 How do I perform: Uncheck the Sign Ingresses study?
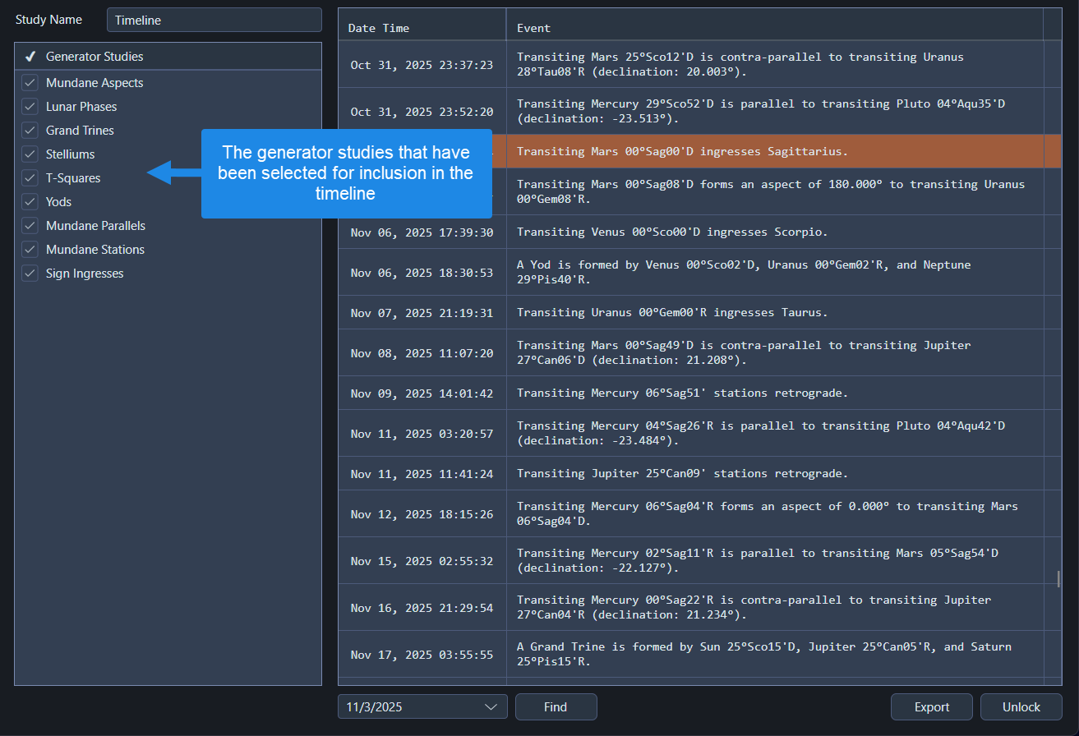[x=30, y=273]
